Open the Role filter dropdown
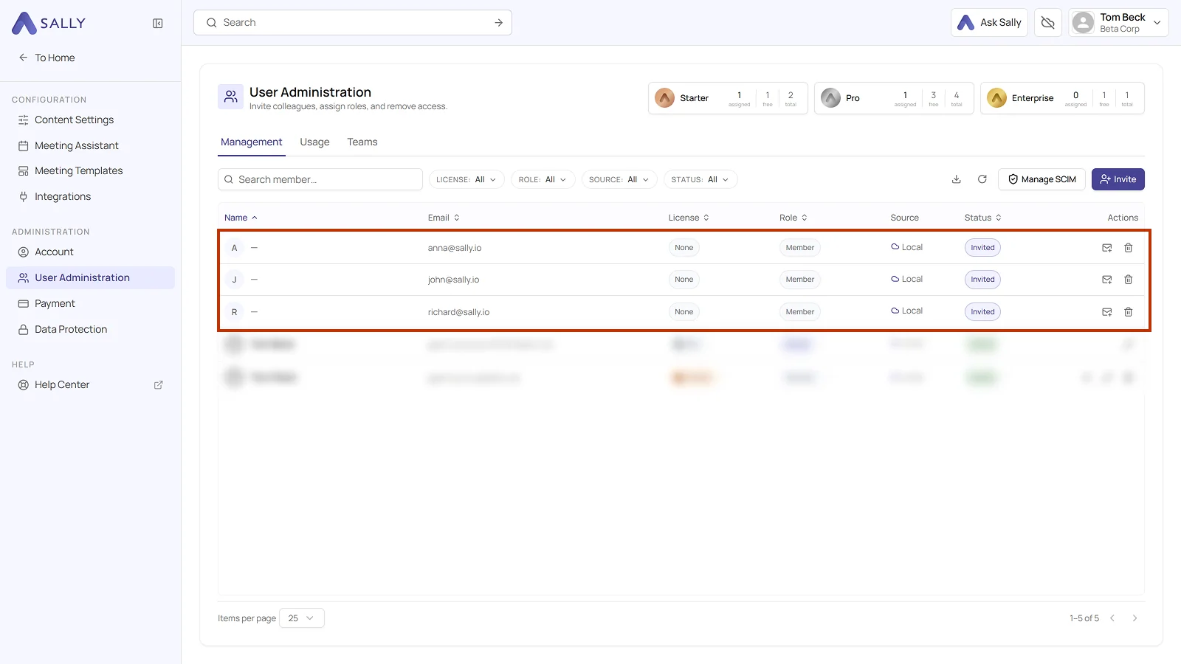Image resolution: width=1181 pixels, height=664 pixels. click(543, 179)
